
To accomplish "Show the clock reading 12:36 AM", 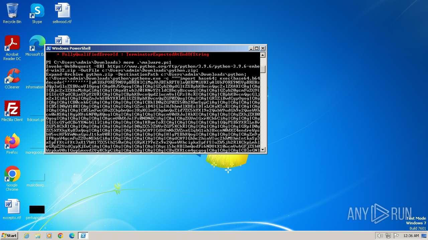I will coord(411,236).
